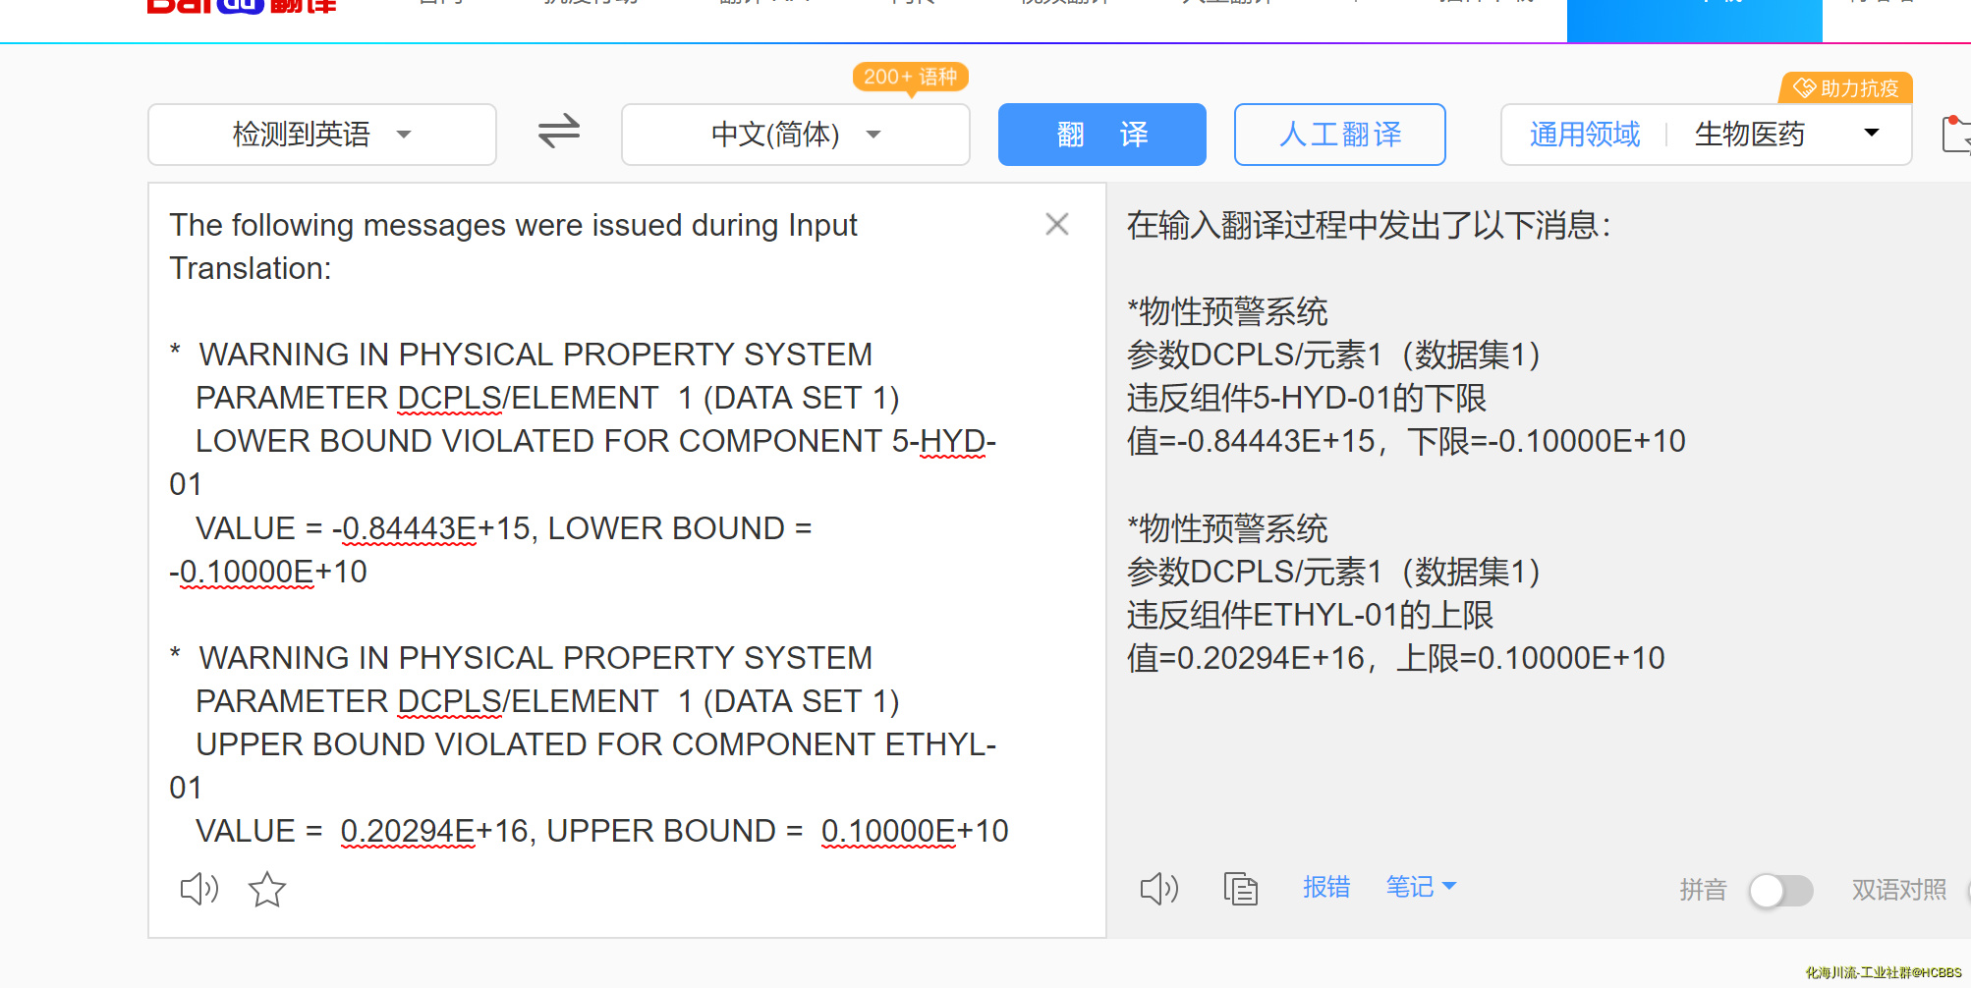
Task: Play audio of the English source text
Action: point(198,889)
